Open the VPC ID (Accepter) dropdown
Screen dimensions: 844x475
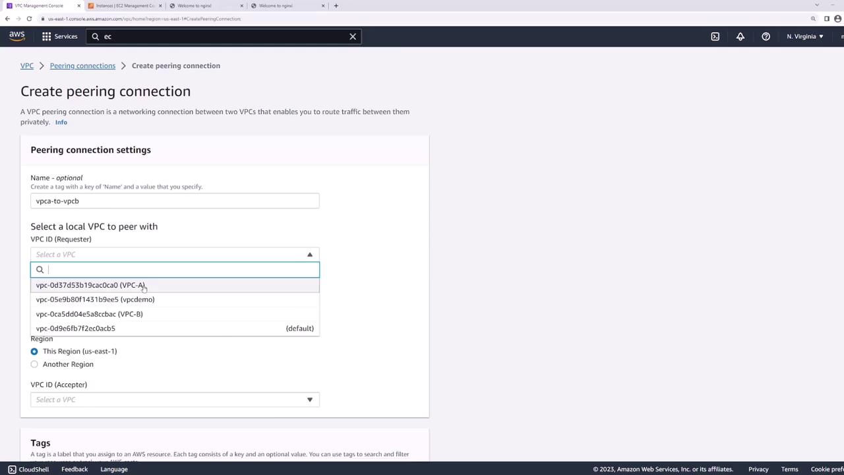175,400
